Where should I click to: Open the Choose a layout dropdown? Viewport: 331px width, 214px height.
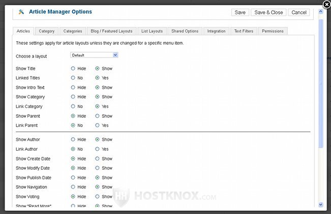pyautogui.click(x=94, y=55)
